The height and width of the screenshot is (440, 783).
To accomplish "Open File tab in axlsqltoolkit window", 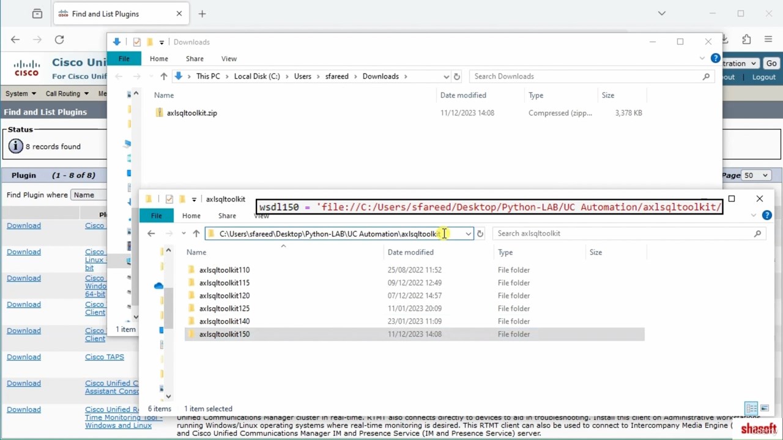I will pyautogui.click(x=157, y=216).
